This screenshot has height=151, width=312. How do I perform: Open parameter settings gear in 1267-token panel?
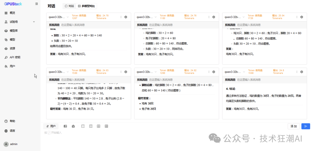(126, 17)
